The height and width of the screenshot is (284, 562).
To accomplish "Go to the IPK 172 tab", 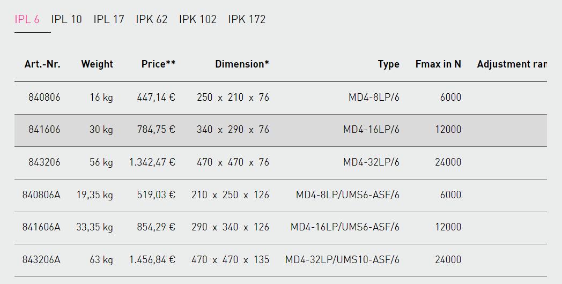I will (247, 19).
